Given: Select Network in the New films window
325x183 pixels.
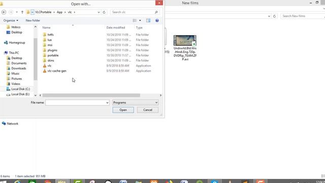Looking at the screenshot, I should [x=12, y=124].
